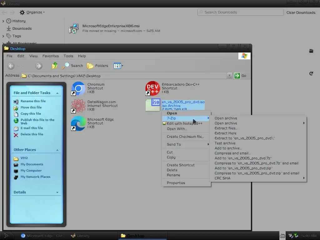320x240 pixels.
Task: Open the Tools menu
Action: (68, 56)
